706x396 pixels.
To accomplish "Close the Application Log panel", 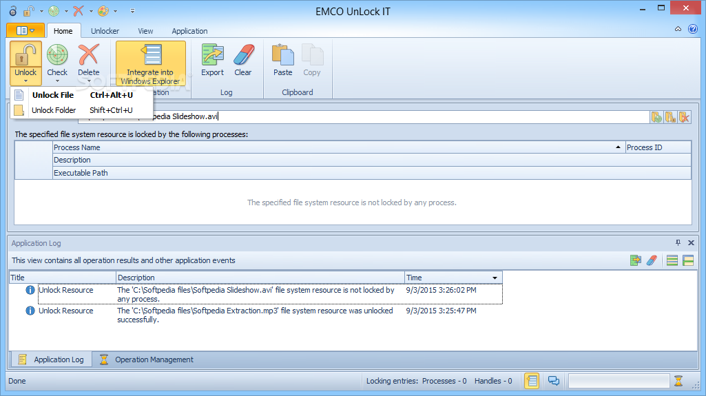I will pos(691,243).
